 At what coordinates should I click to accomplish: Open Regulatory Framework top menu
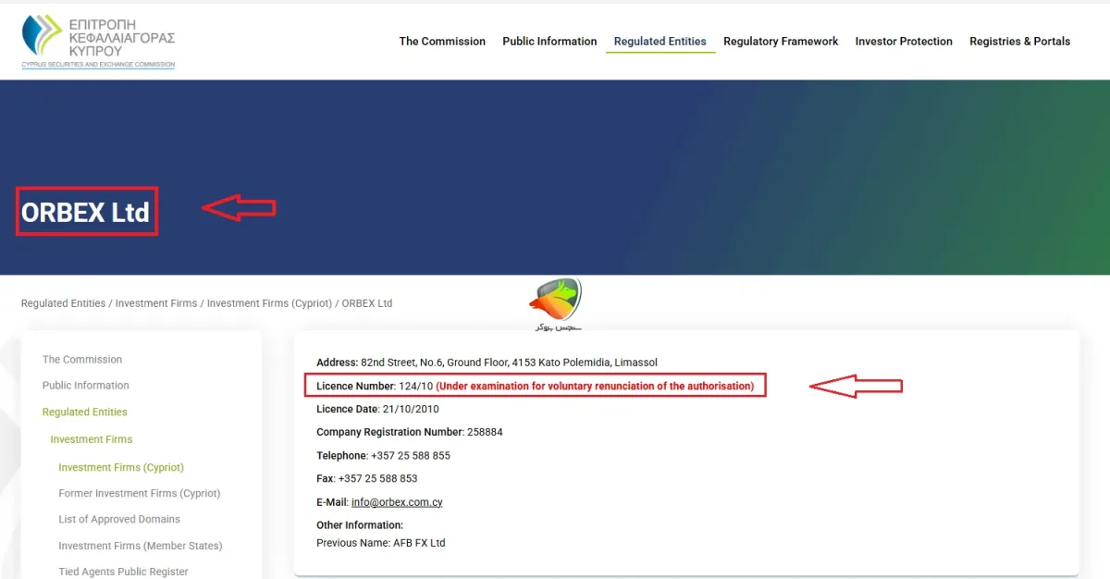pos(781,42)
